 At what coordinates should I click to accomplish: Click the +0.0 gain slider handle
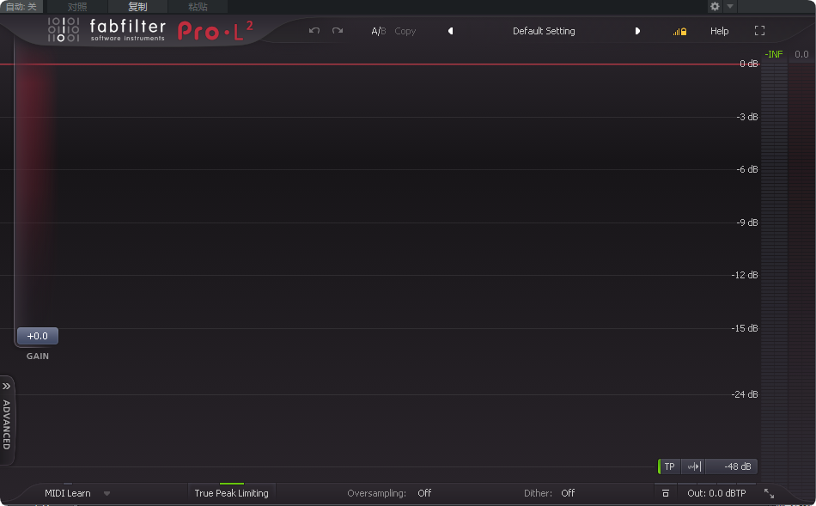pos(38,336)
